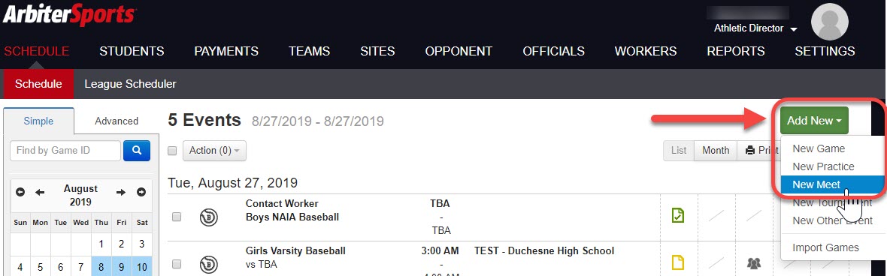Viewport: 887px width, 276px height.
Task: Click the Find by Game ID field
Action: pyautogui.click(x=65, y=151)
